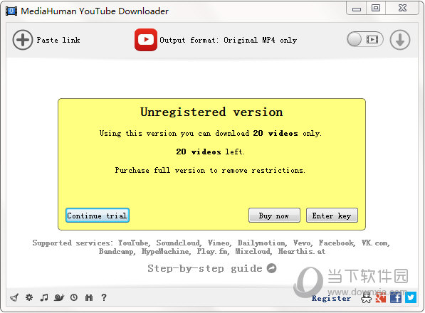Click the music note iTunes icon
This screenshot has height=313, width=425.
click(x=44, y=297)
